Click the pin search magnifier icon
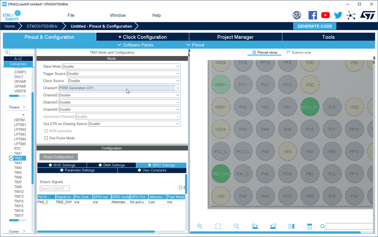The width and height of the screenshot is (378, 237). tap(322, 226)
